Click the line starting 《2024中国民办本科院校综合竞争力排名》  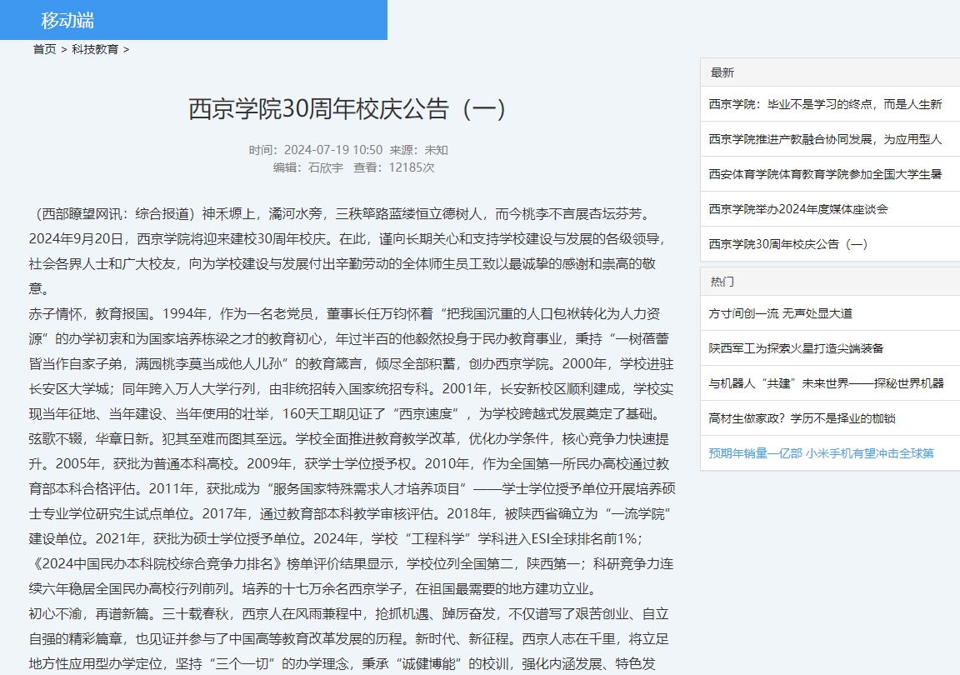[352, 563]
